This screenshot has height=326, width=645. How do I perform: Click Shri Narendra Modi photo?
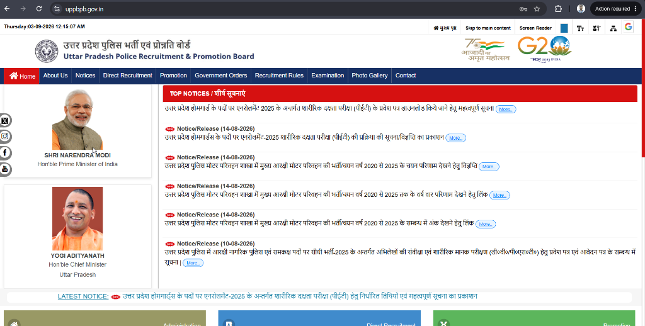pyautogui.click(x=77, y=120)
